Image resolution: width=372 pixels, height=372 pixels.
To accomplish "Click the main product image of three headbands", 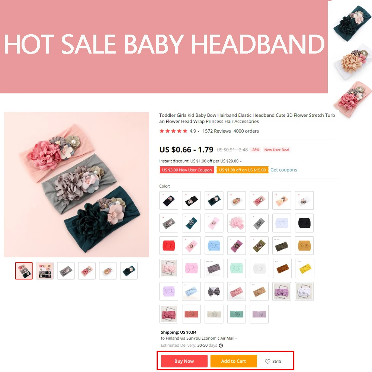I will click(76, 185).
